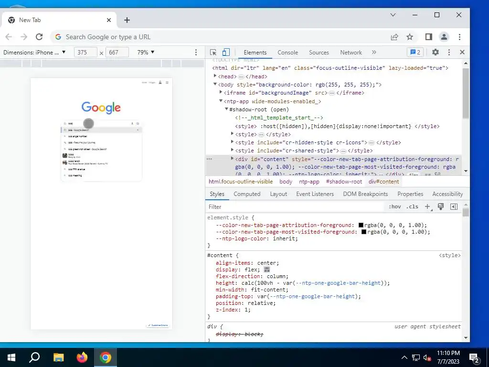Open Chrome three-dot main menu
Viewport: 489px width, 367px height.
[459, 37]
